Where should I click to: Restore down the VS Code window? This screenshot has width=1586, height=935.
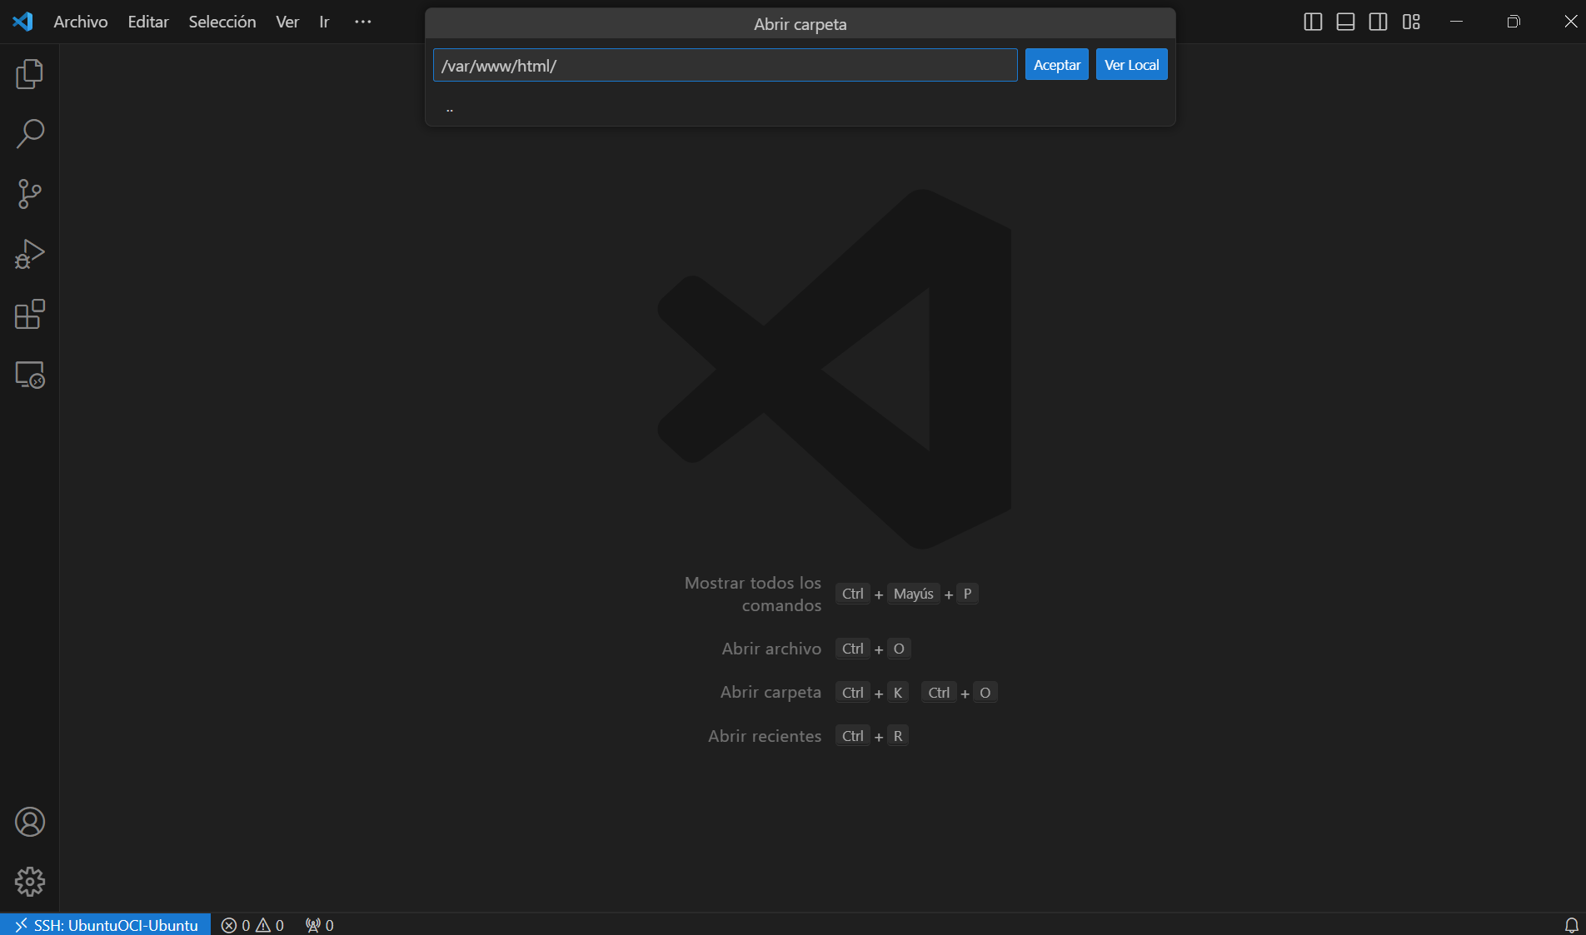(1514, 22)
